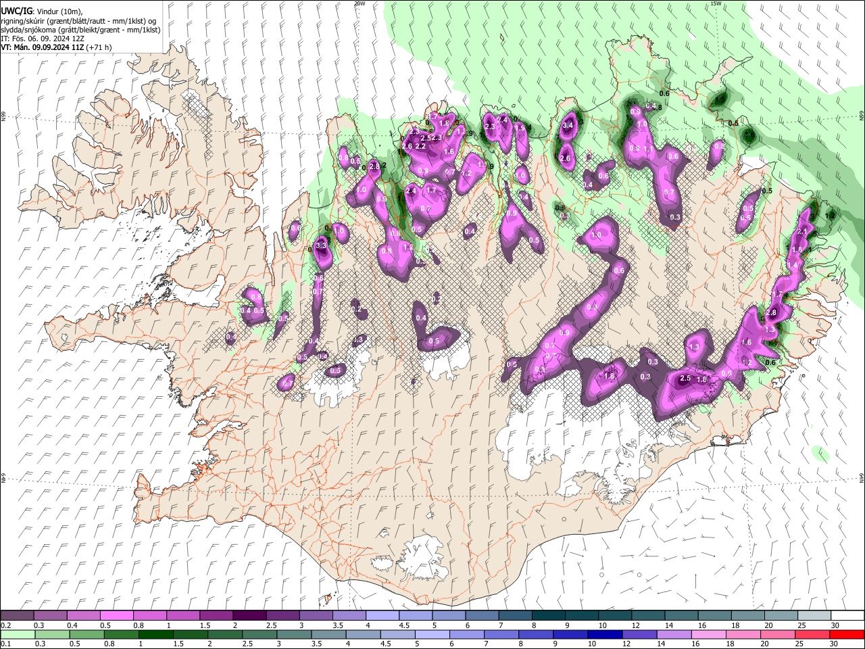Click the dark purple swatch above the 0.2 label
Viewport: 865px width, 649px height.
click(x=17, y=616)
